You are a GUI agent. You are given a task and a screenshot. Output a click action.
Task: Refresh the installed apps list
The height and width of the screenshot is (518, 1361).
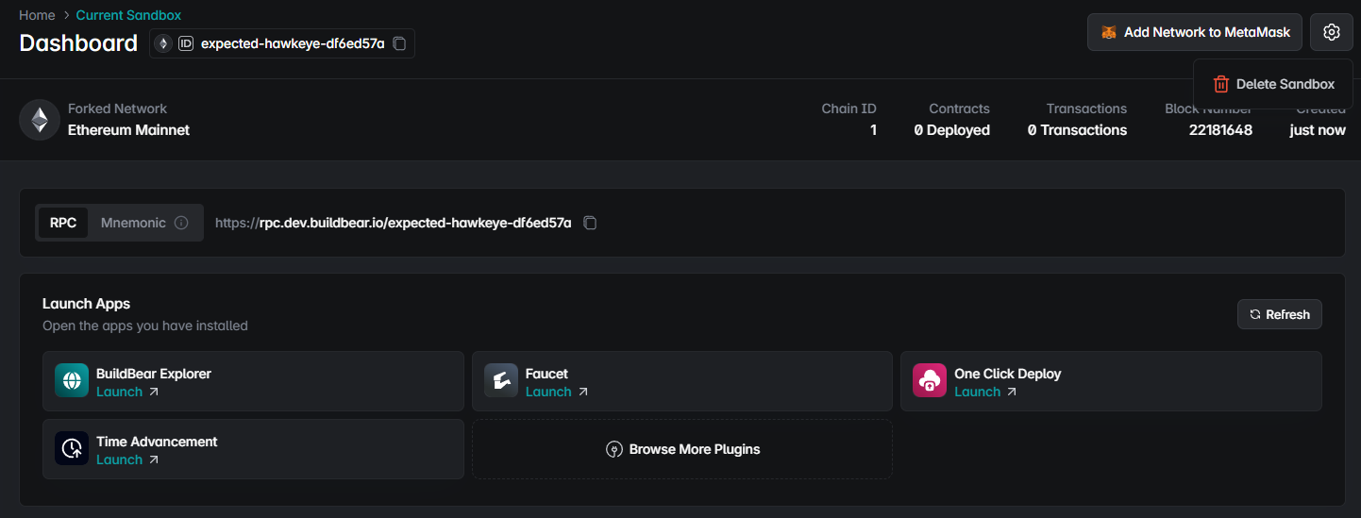point(1279,314)
